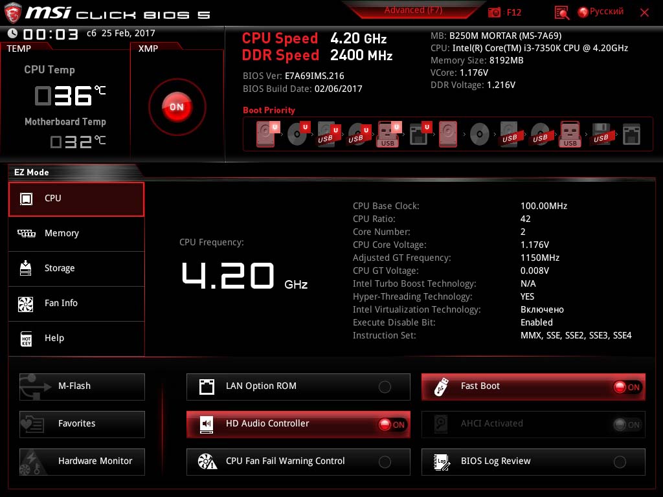Click the motherboard name 'B250M MORTAR (MS-7A69)'
The height and width of the screenshot is (497, 663).
(x=505, y=36)
